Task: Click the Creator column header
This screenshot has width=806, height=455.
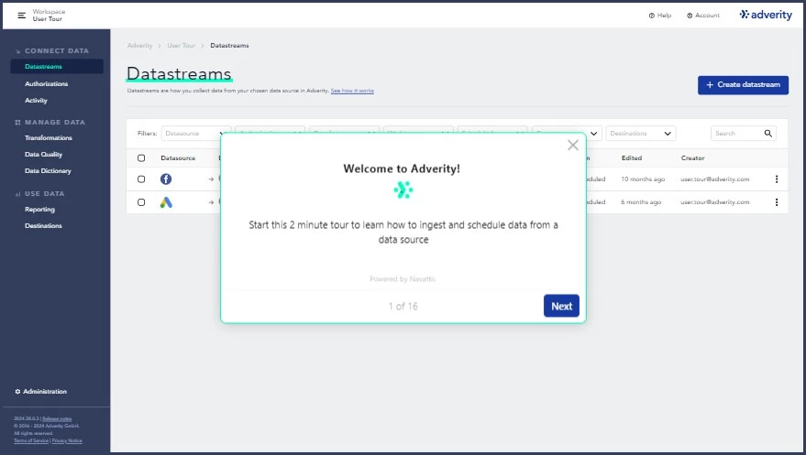Action: pyautogui.click(x=692, y=158)
